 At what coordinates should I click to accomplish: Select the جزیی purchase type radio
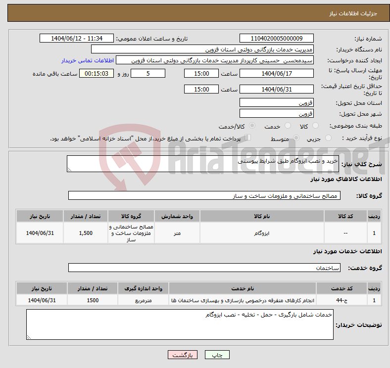tap(328, 138)
